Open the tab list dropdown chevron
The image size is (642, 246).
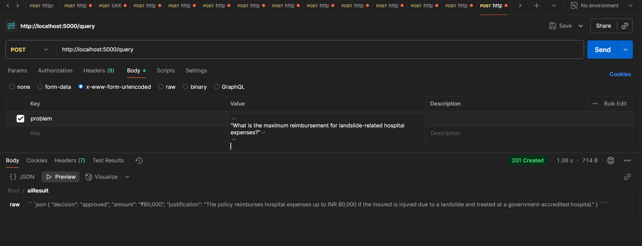[x=554, y=5]
